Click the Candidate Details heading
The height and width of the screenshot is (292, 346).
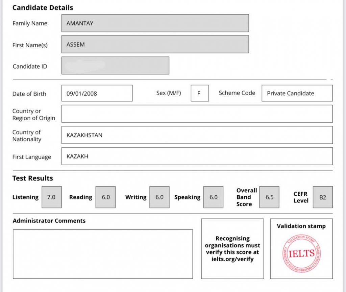[43, 7]
